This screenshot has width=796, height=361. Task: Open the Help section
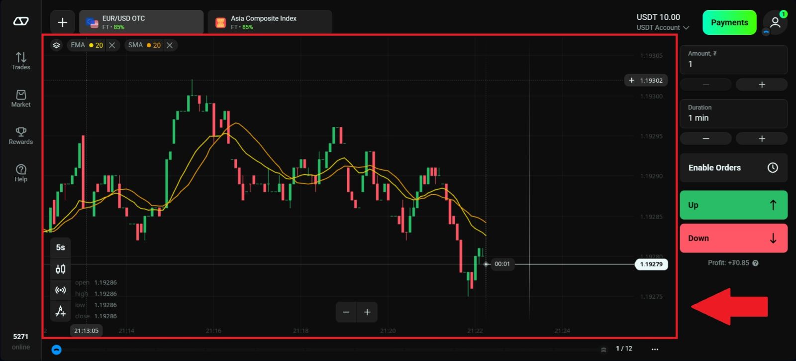tap(21, 173)
